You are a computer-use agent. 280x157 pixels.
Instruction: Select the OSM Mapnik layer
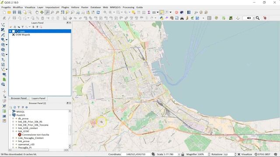click(x=23, y=35)
